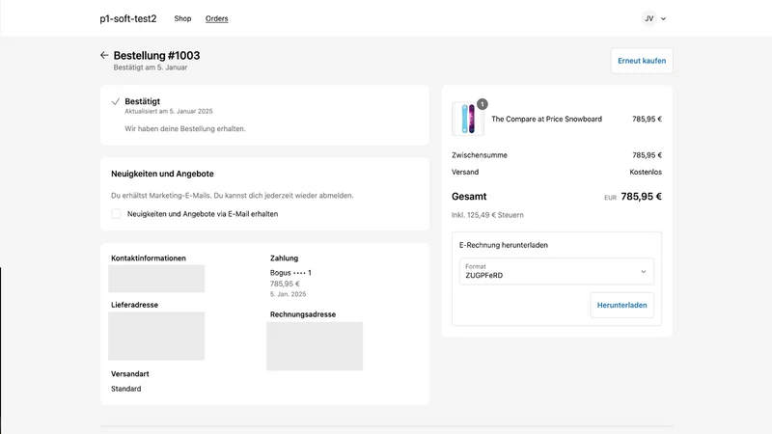Screen dimensions: 772x434
Task: Go to the Shop menu item
Action: click(182, 18)
